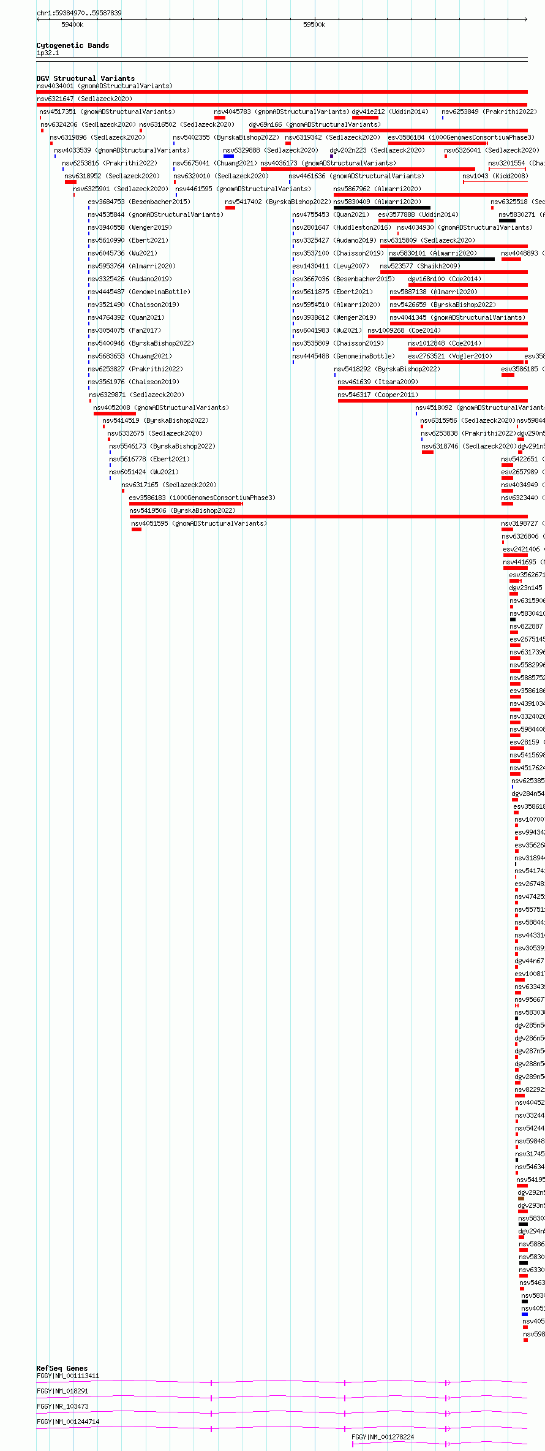Click the FGGY|NM_001113411 gene label

[x=67, y=1376]
